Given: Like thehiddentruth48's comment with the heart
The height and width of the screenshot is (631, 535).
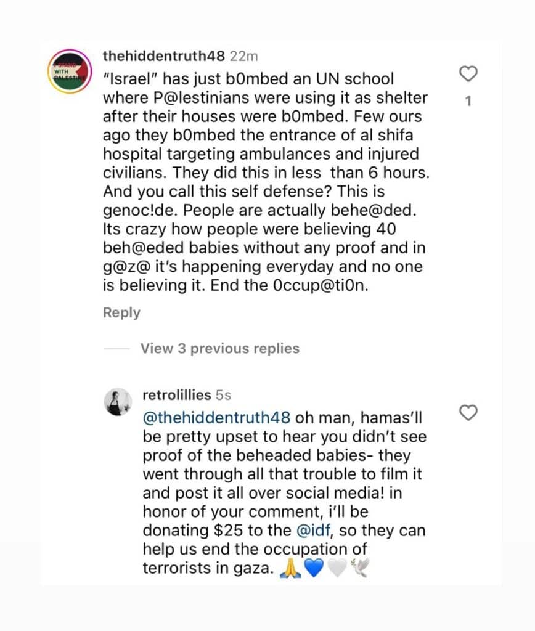Looking at the screenshot, I should (469, 74).
